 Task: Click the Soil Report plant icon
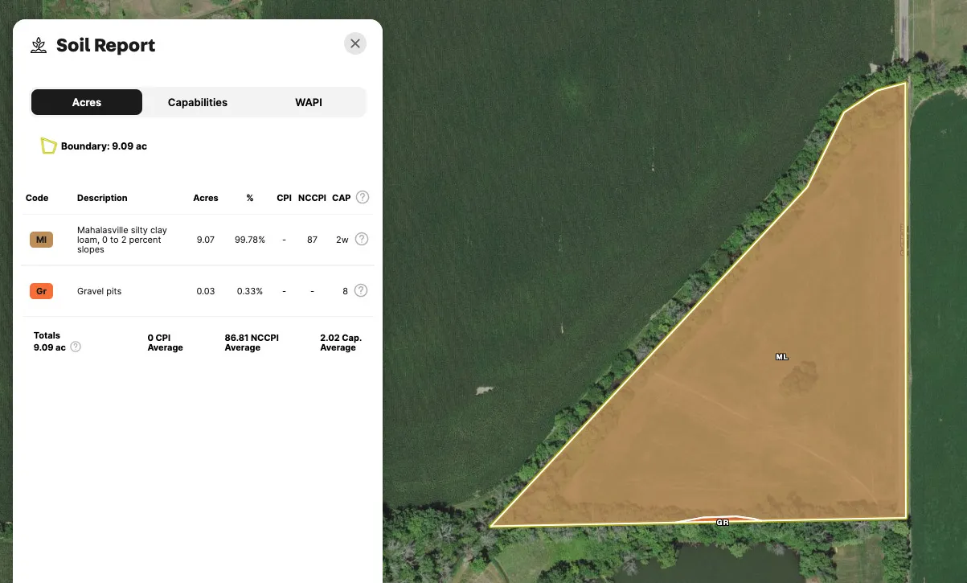(39, 45)
